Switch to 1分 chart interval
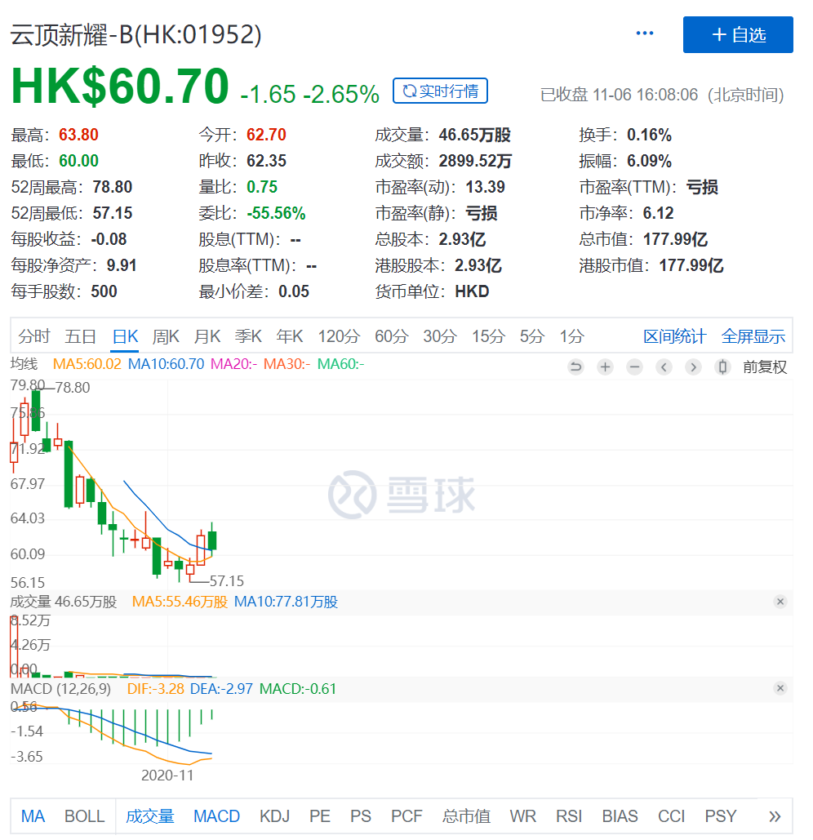The width and height of the screenshot is (813, 840). tap(572, 336)
